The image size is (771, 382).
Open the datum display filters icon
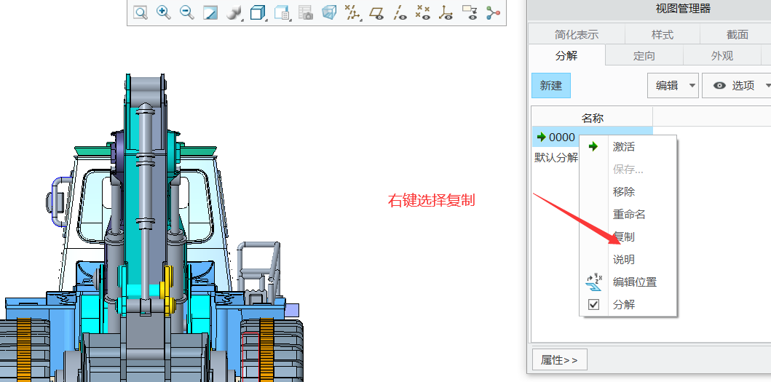pos(352,13)
